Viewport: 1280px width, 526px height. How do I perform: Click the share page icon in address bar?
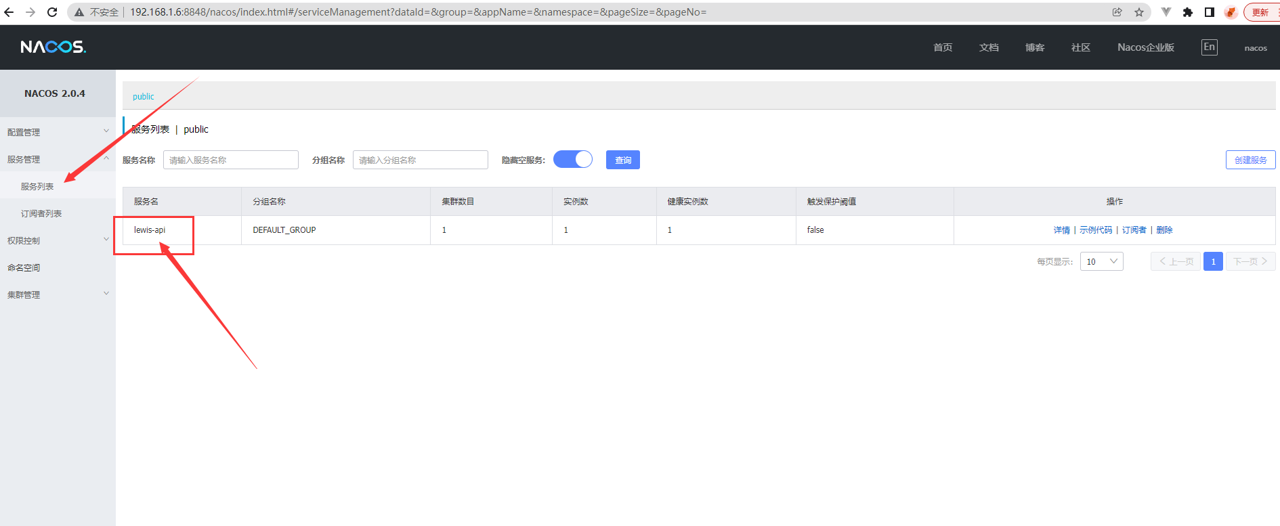pos(1117,12)
